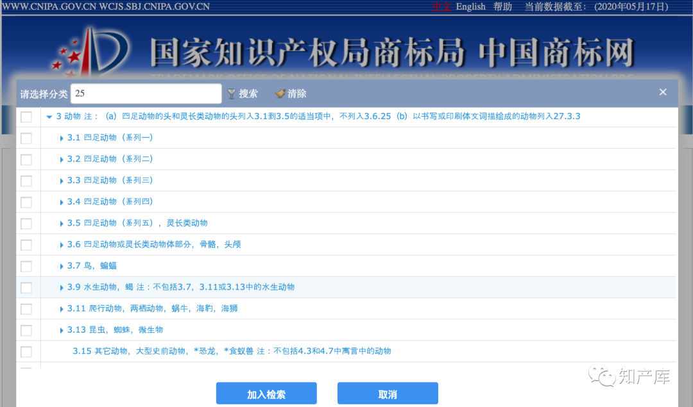Tick checkbox for 3.4 四足动物(系列四)

click(26, 202)
